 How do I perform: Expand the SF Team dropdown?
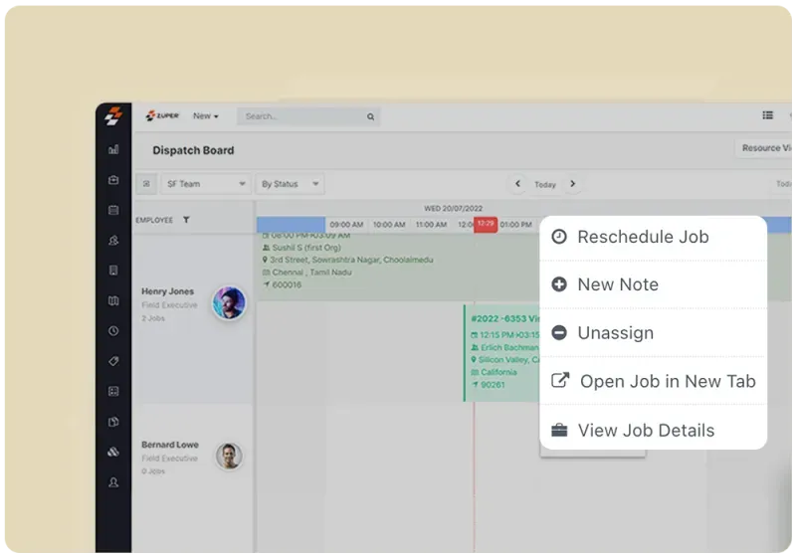pos(206,184)
